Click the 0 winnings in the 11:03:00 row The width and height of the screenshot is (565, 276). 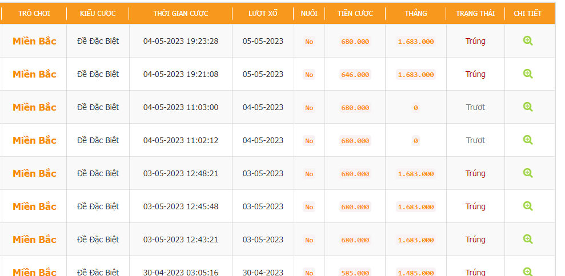point(415,108)
